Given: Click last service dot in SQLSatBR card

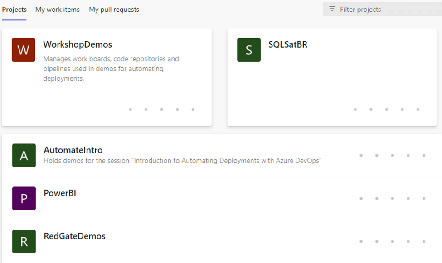Looking at the screenshot, I should (x=418, y=109).
